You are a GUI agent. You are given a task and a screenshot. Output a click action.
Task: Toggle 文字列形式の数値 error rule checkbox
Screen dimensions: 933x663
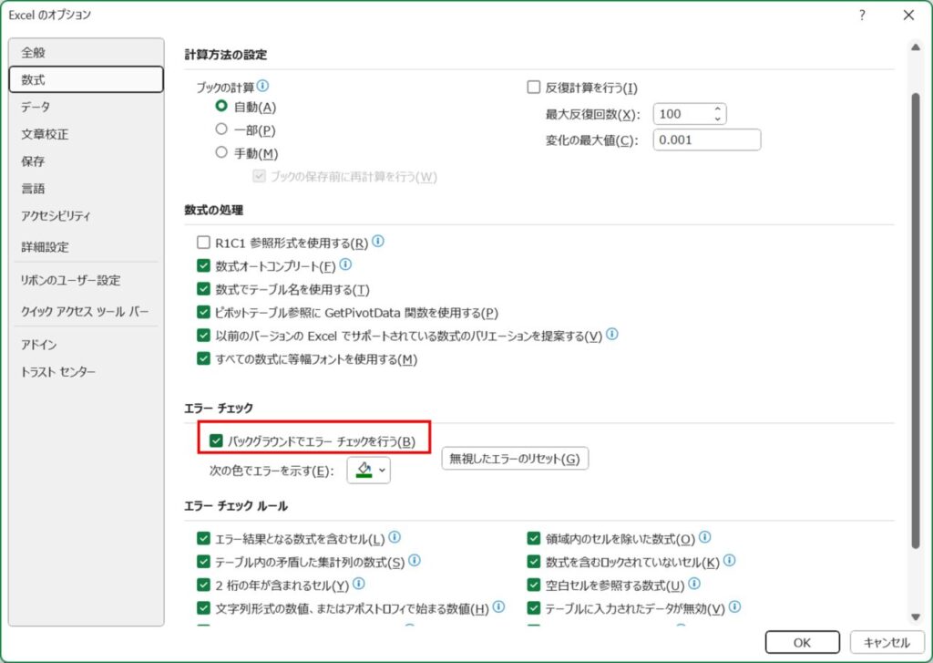click(x=203, y=608)
